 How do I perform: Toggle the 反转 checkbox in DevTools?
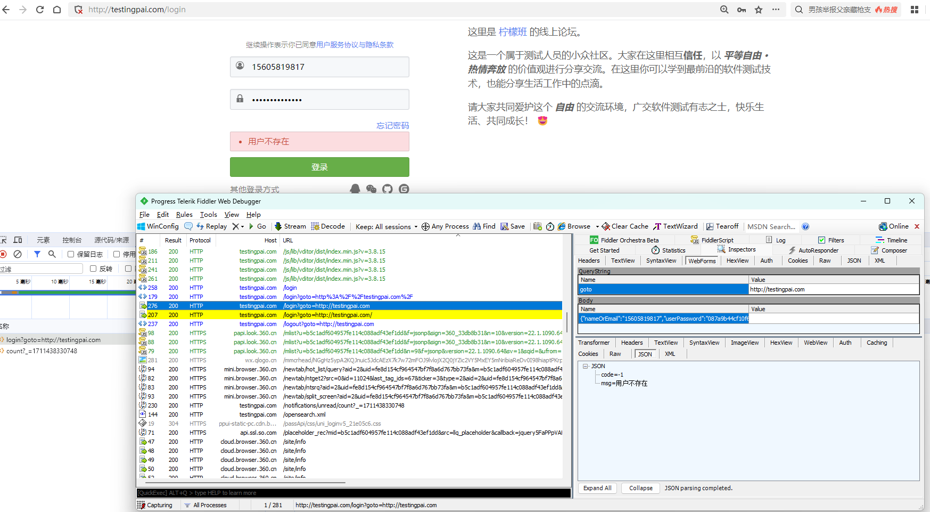point(93,269)
